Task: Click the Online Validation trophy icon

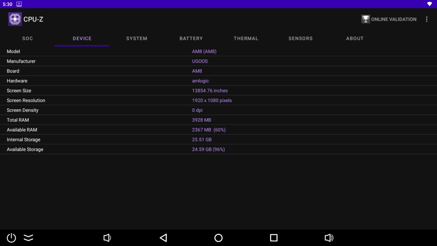Action: pyautogui.click(x=366, y=19)
